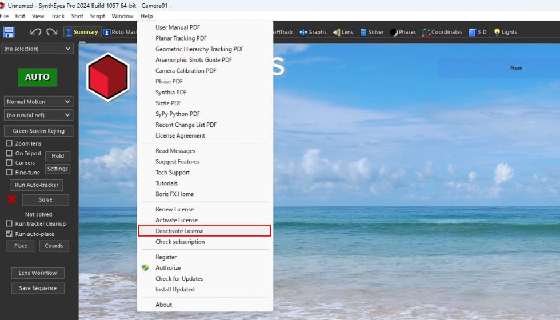
Task: Select Tutorials menu item
Action: point(205,183)
